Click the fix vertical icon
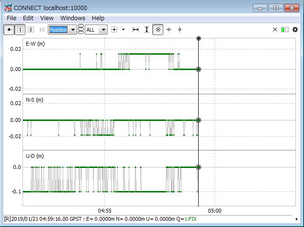Image resolution: width=304 pixels, height=227 pixels. [180, 30]
